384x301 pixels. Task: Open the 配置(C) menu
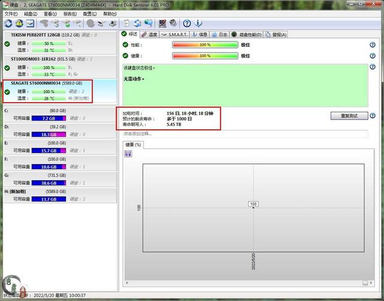[90, 14]
